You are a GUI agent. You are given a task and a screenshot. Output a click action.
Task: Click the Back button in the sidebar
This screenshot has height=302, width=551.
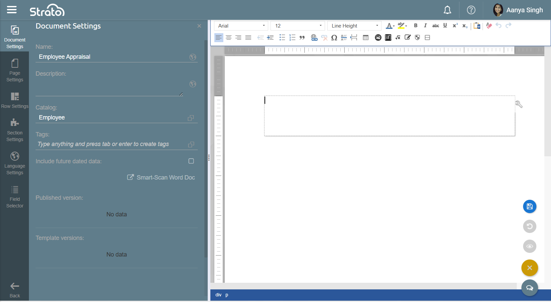tap(15, 289)
